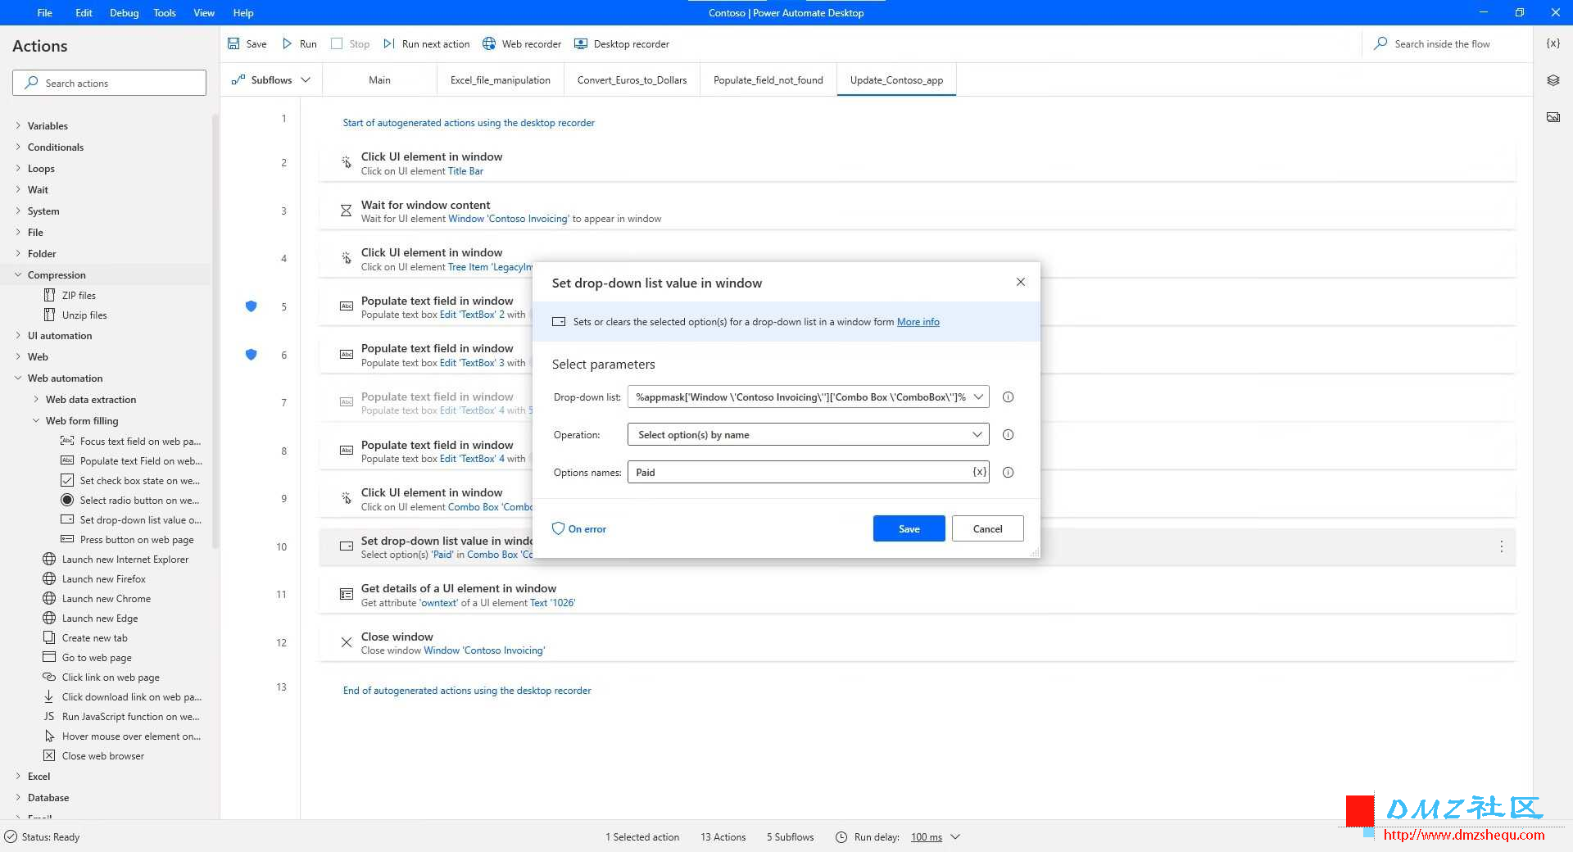Select Click link on web page action
Image resolution: width=1573 pixels, height=852 pixels.
(111, 677)
